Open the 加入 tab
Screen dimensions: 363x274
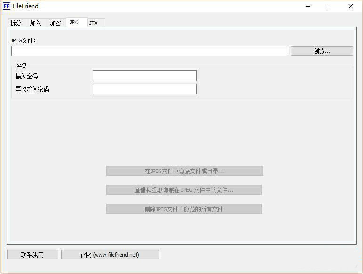36,23
